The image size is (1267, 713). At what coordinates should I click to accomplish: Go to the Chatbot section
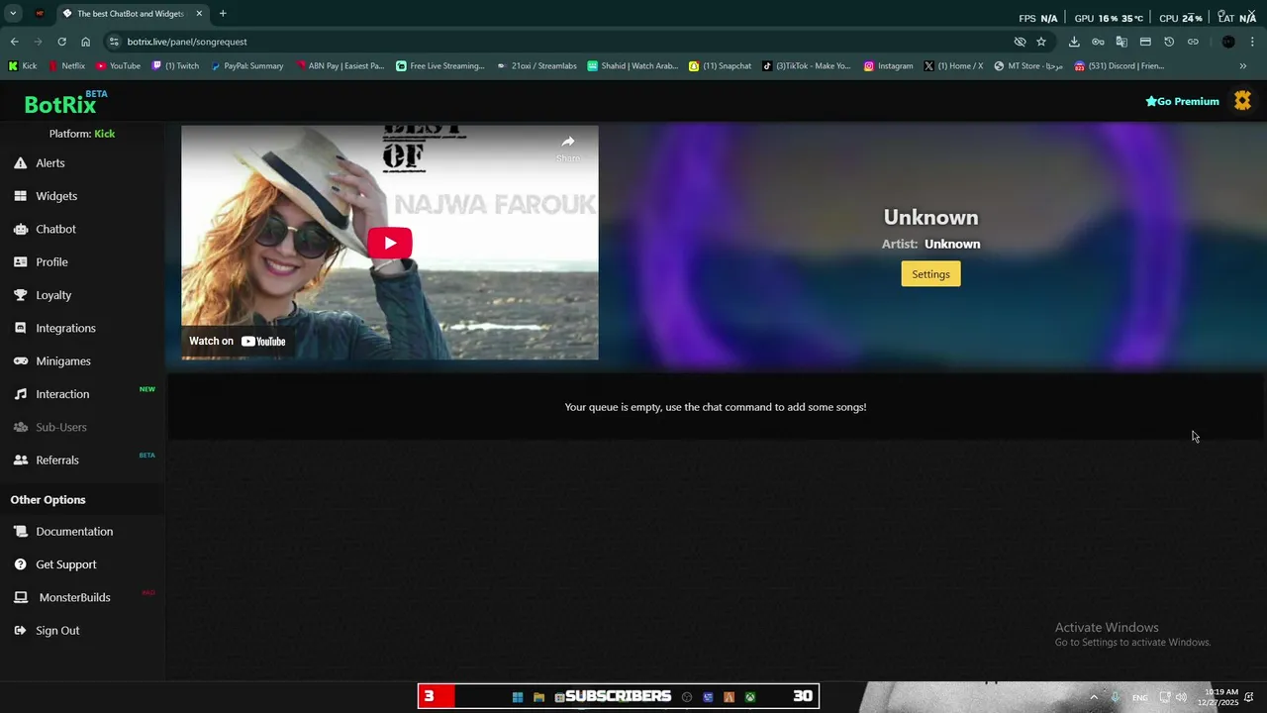tap(55, 229)
